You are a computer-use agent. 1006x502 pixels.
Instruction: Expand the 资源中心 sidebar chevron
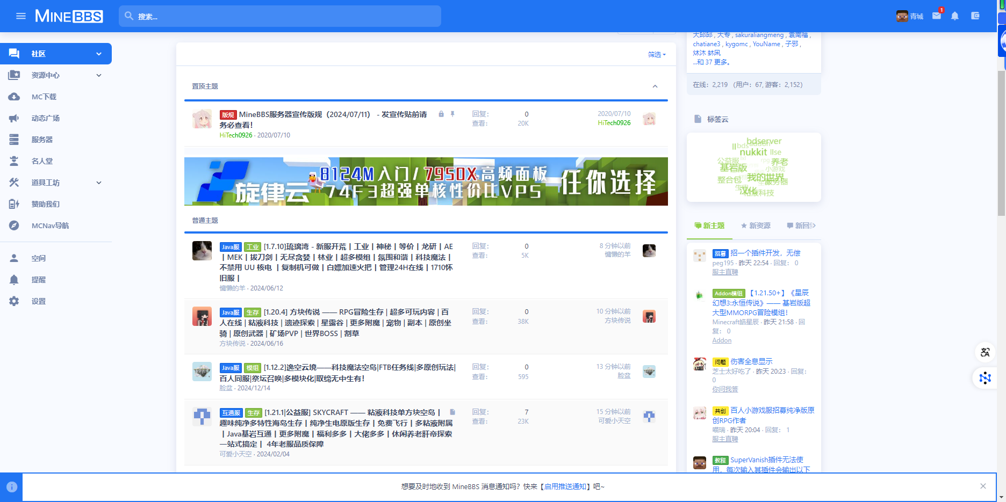99,75
